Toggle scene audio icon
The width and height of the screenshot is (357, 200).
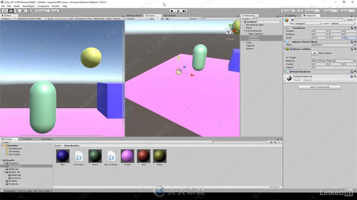pyautogui.click(x=162, y=19)
